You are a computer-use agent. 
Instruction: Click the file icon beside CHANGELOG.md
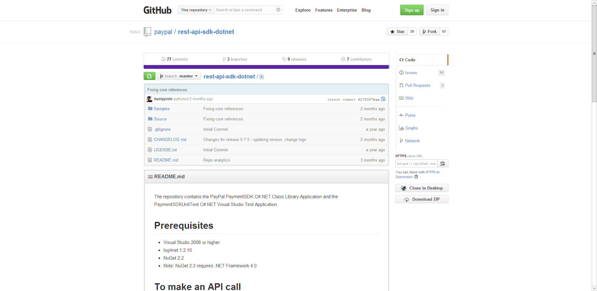(150, 139)
